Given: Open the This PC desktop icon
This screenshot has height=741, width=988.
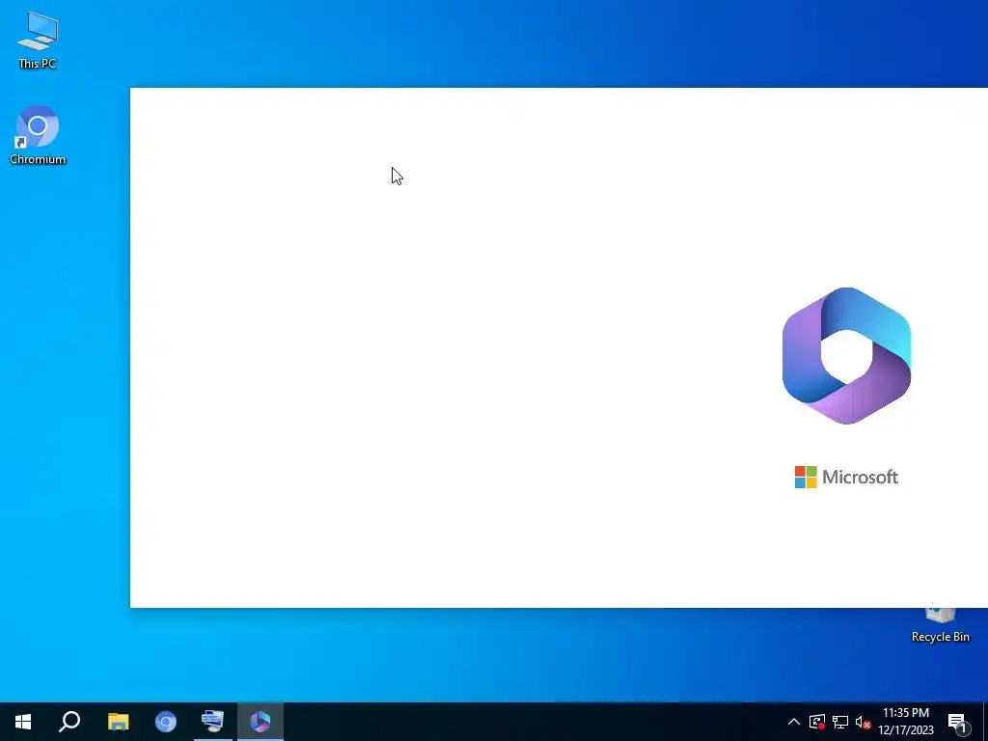Looking at the screenshot, I should (x=38, y=40).
